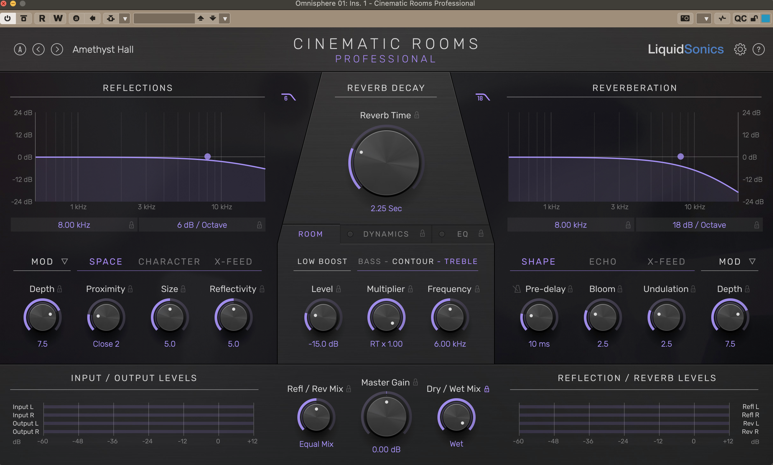The height and width of the screenshot is (465, 773).
Task: Load next host preset with down arrow
Action: [x=213, y=18]
